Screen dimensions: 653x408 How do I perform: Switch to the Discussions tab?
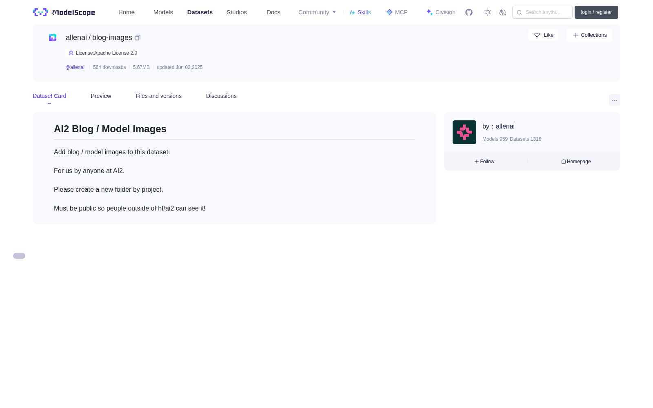(221, 96)
